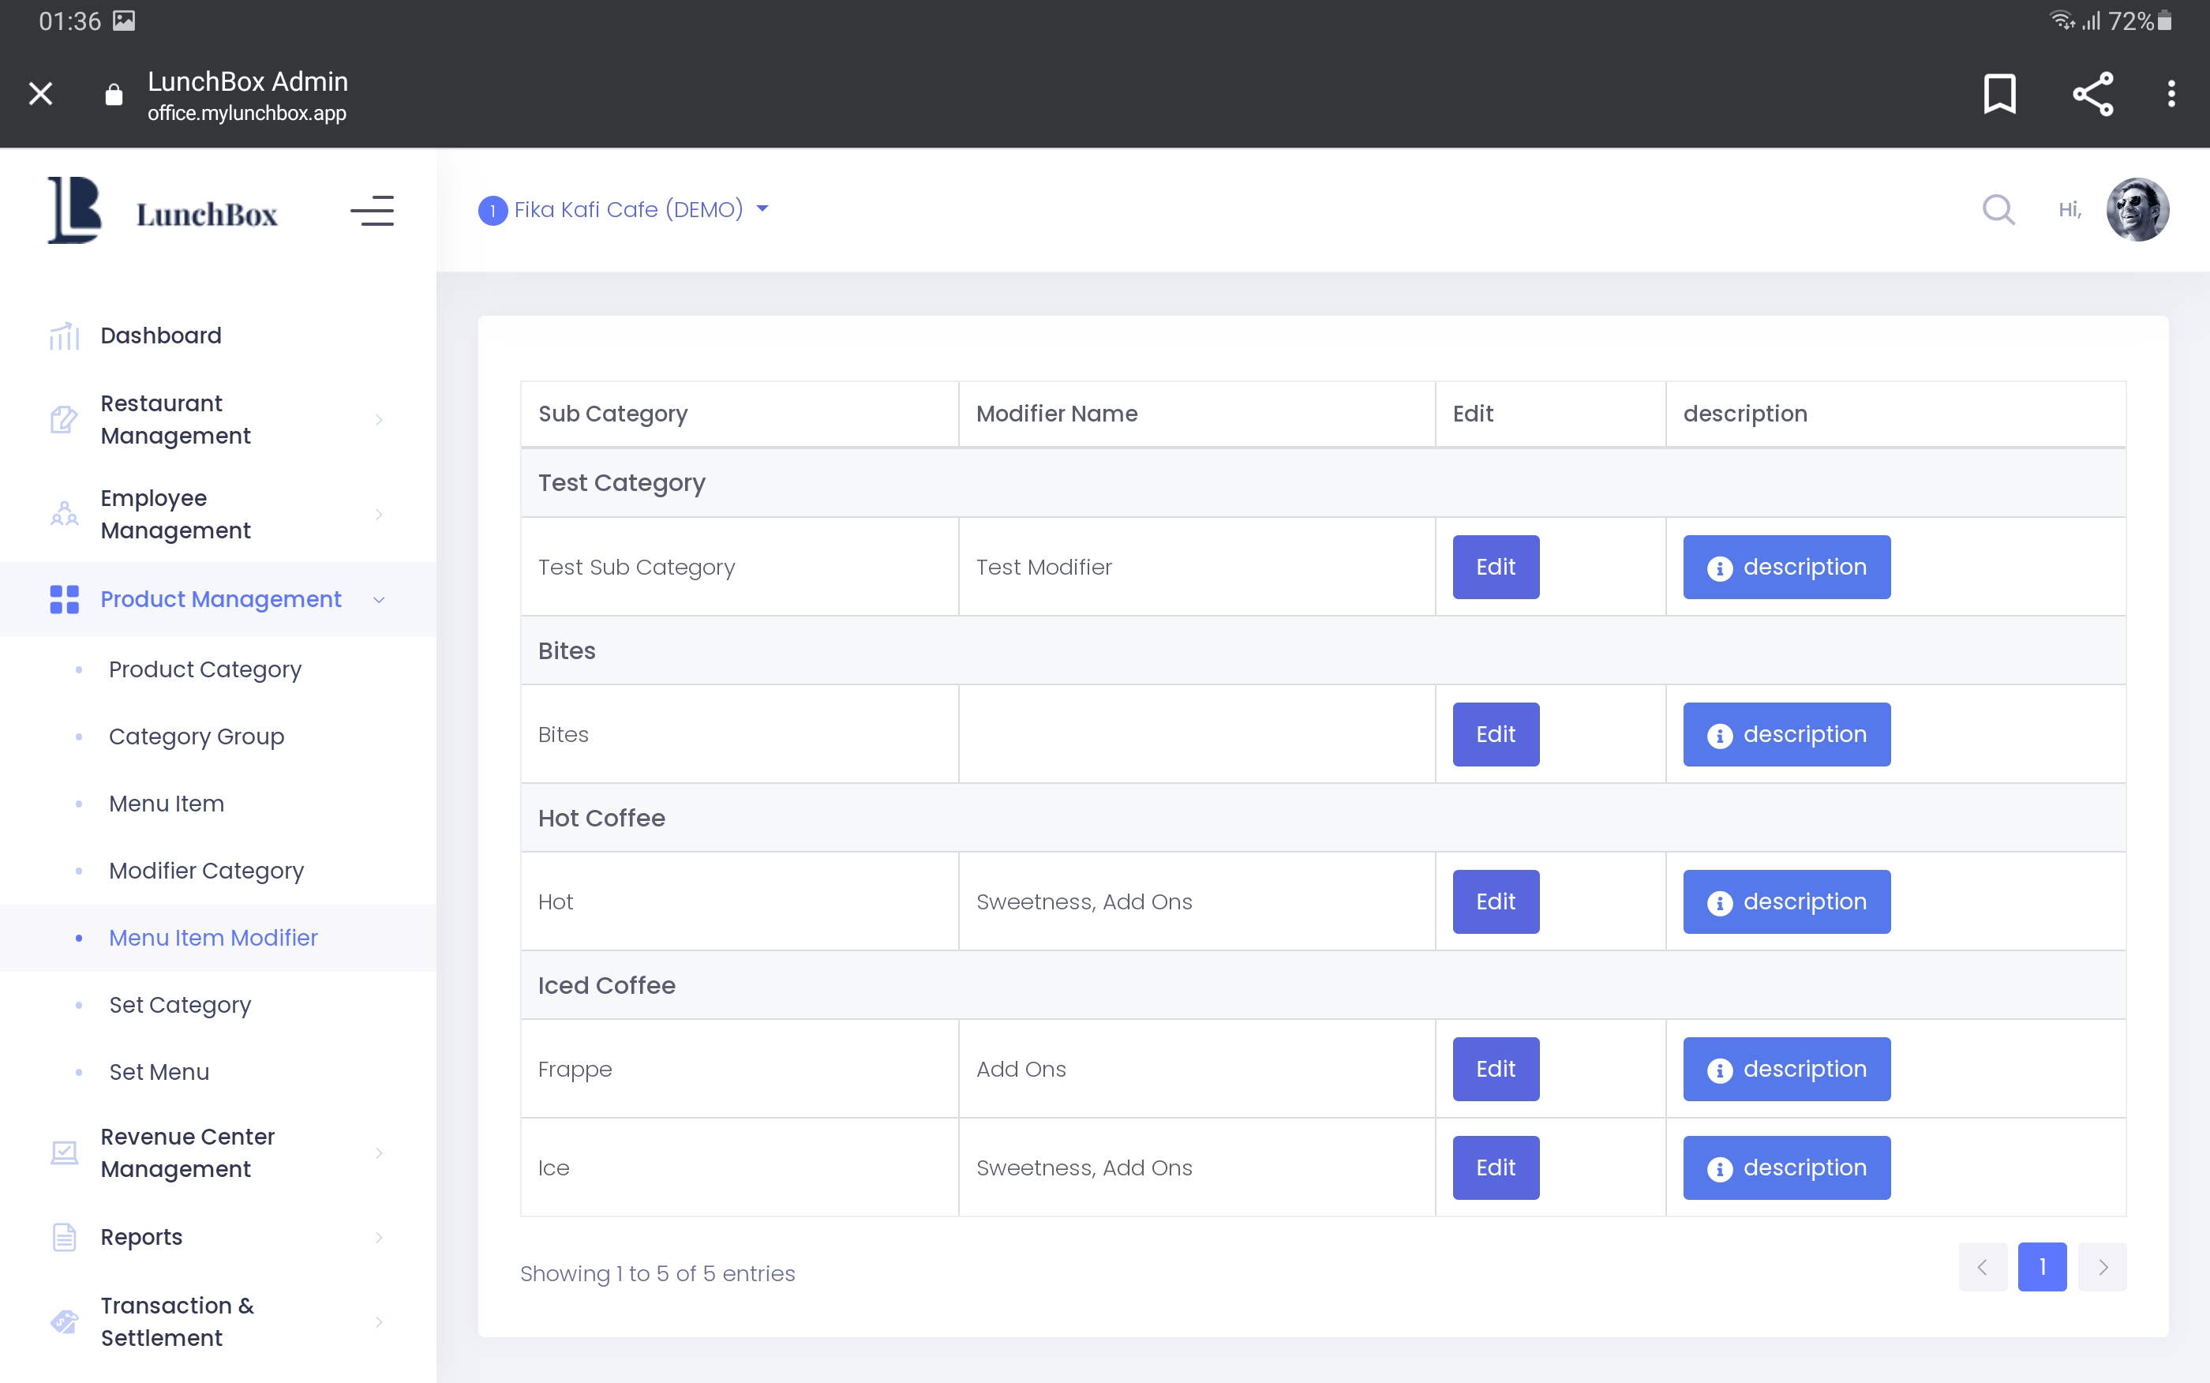
Task: Tap the browser bookmark icon
Action: pos(1998,93)
